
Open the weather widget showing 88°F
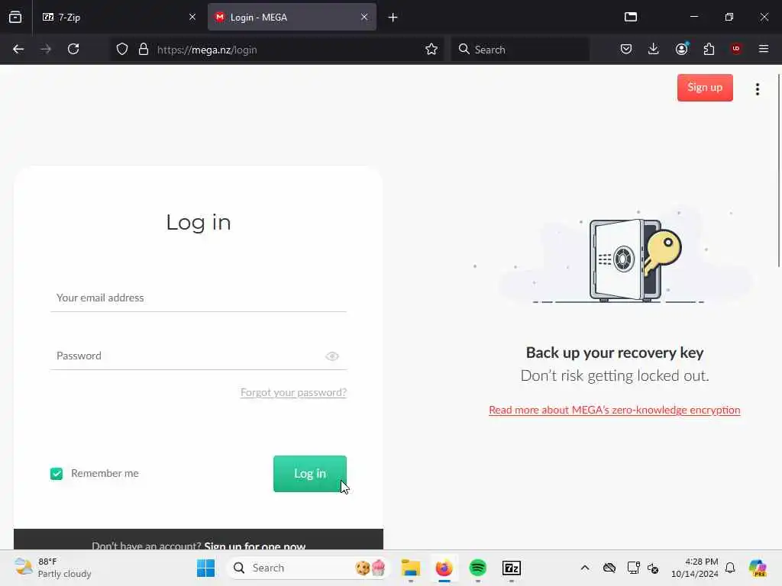pos(53,568)
